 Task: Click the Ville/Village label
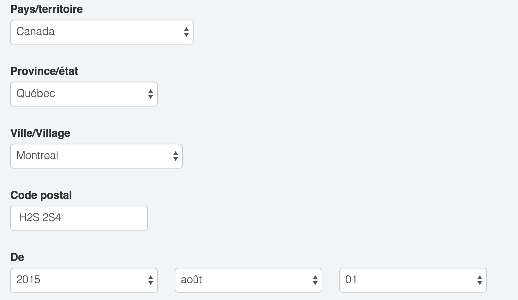40,133
